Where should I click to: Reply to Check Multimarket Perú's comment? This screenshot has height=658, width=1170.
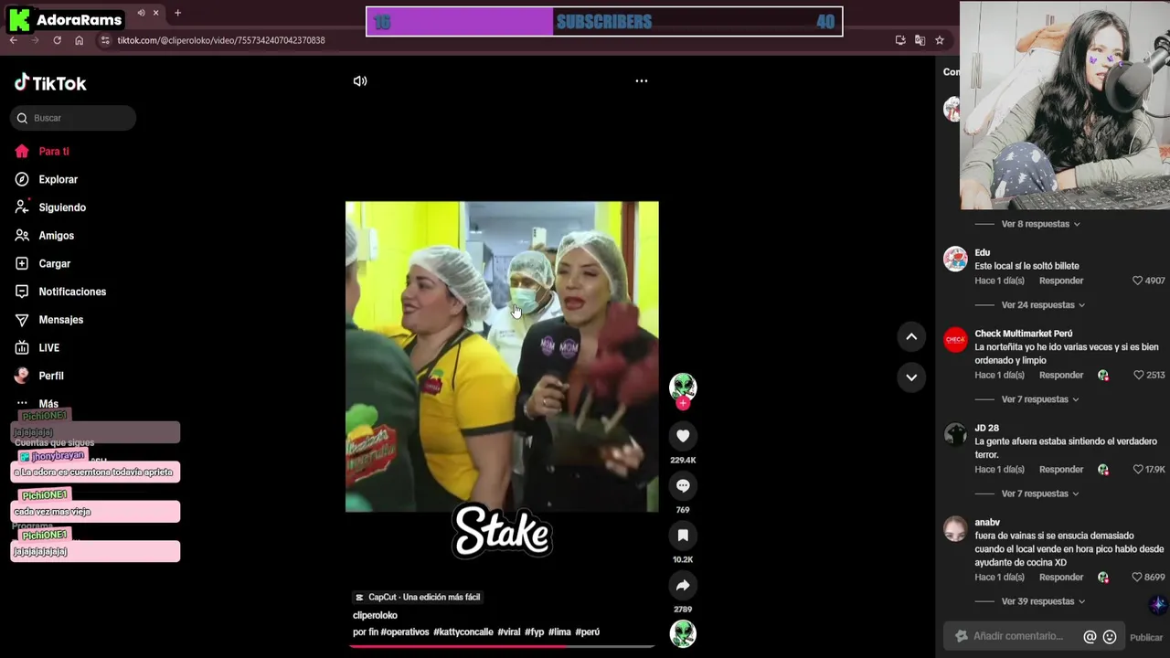(1061, 375)
